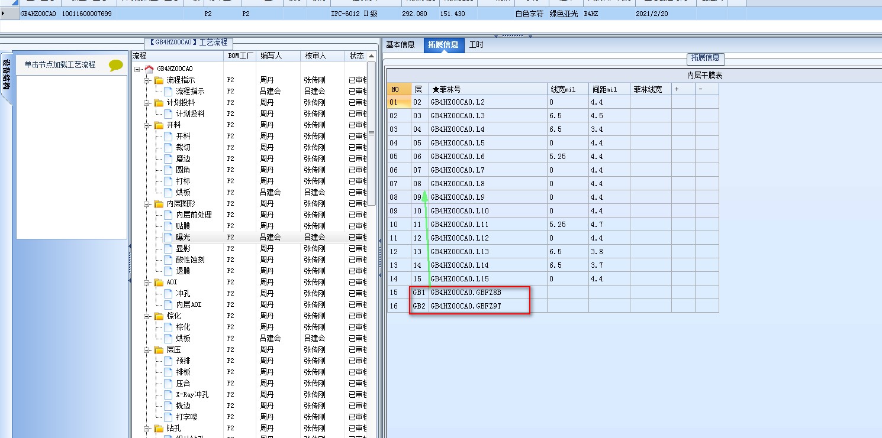Collapse the 钻孔 folder node

click(x=147, y=429)
